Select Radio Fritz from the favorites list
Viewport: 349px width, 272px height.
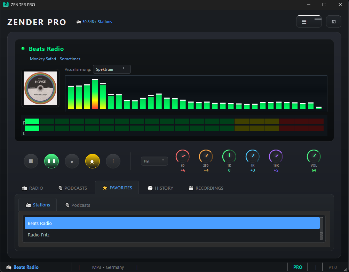(39, 235)
